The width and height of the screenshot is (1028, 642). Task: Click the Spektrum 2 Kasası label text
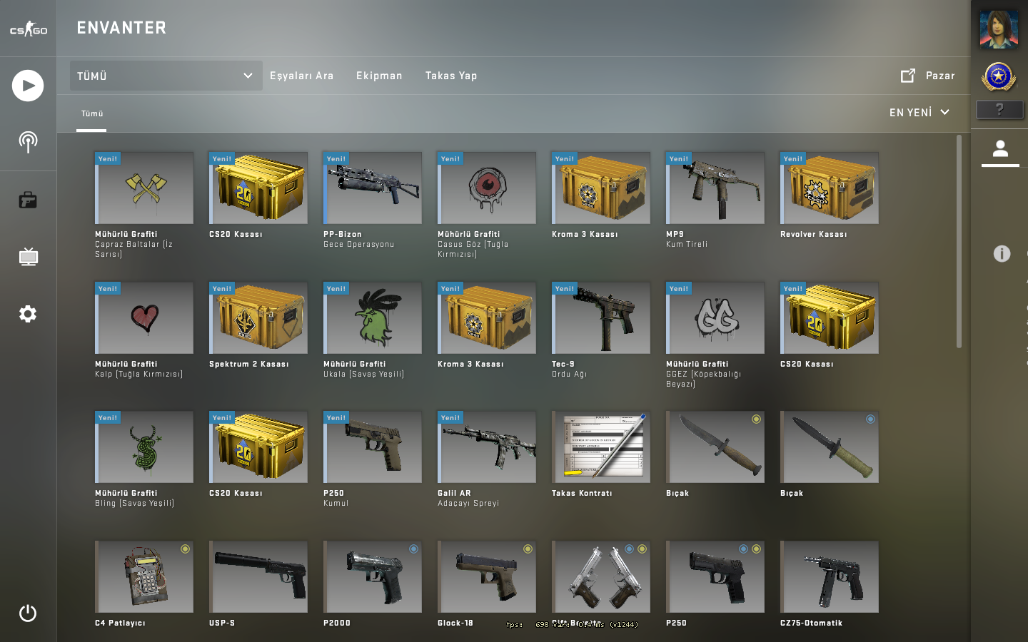[249, 364]
